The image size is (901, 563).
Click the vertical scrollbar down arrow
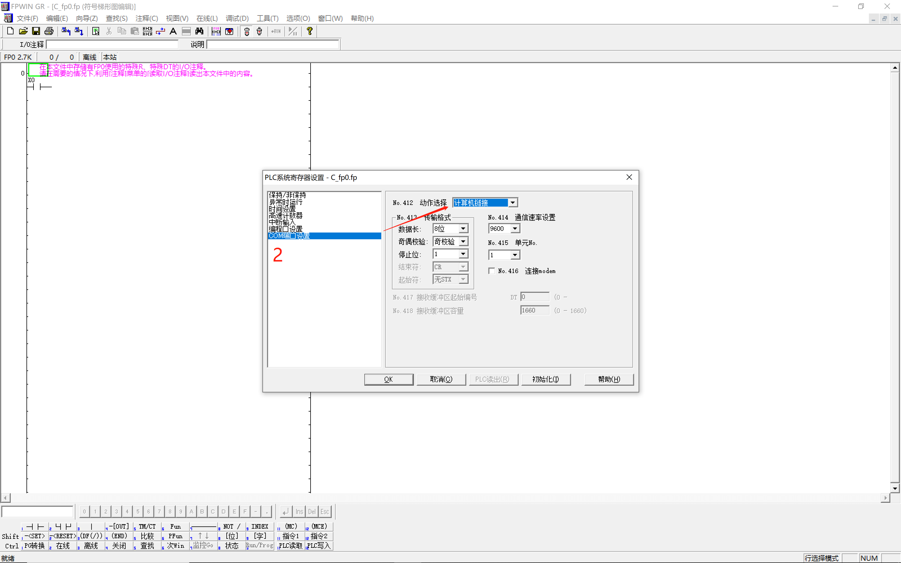pyautogui.click(x=895, y=488)
